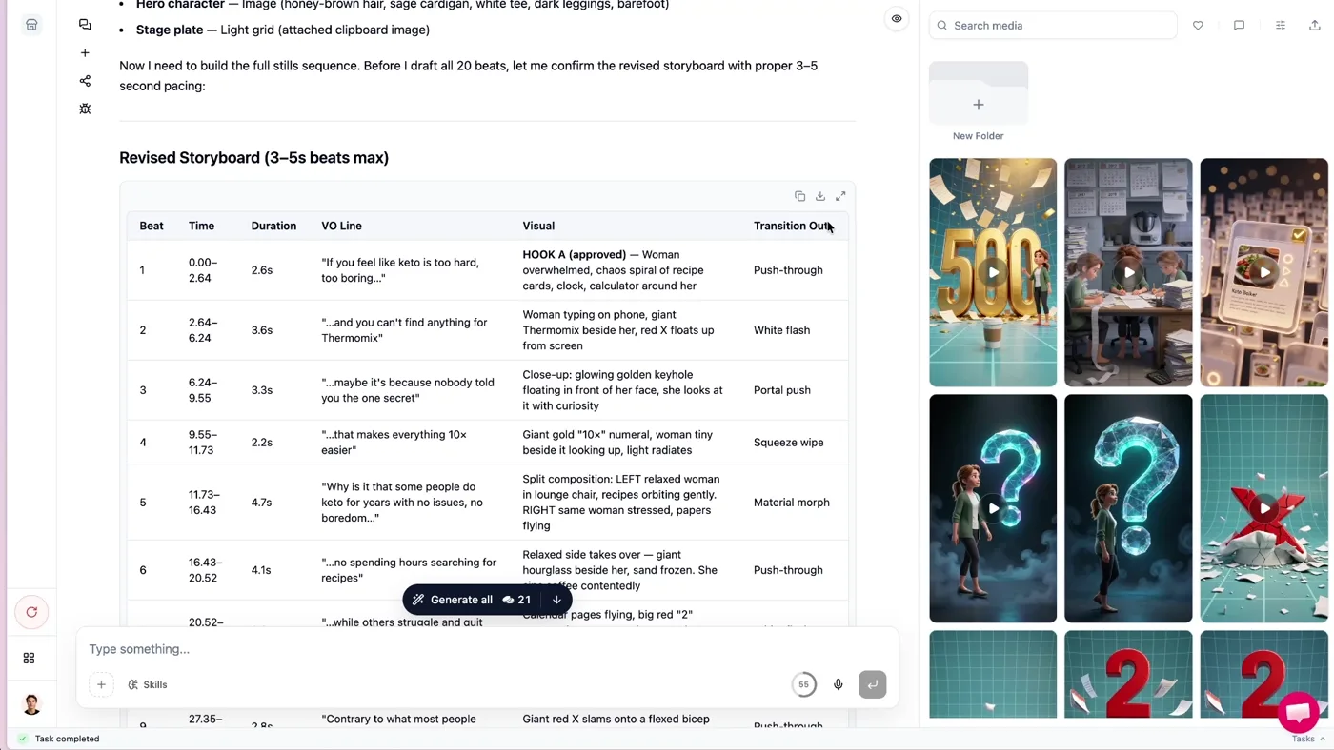Screen dimensions: 1334x750
Task: Expand the storyboard table to fullscreen
Action: point(840,196)
